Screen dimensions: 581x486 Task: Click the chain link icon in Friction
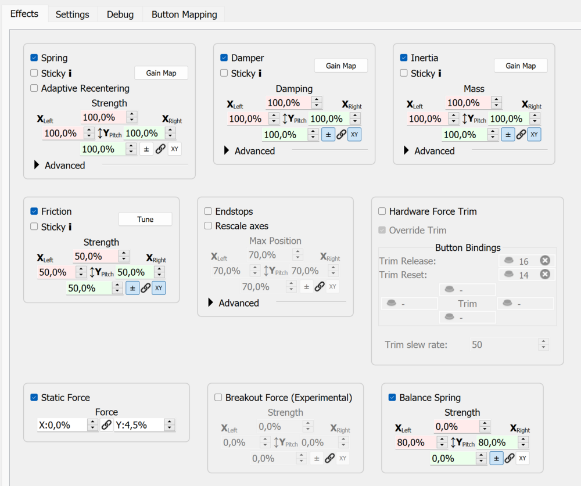(x=146, y=288)
